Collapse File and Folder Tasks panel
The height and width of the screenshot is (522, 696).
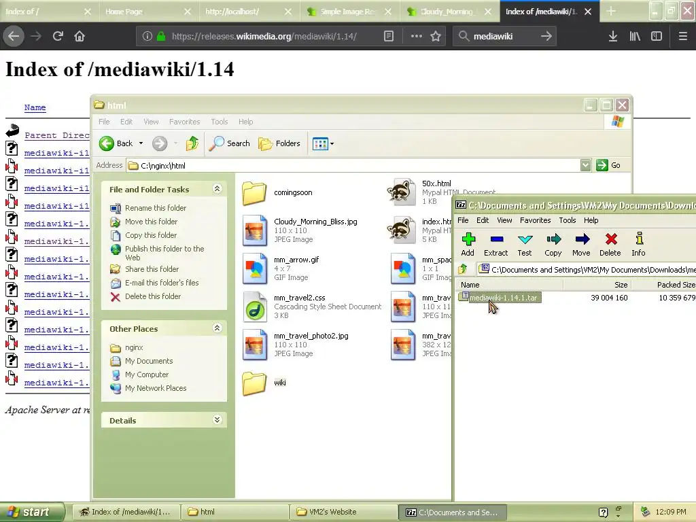217,189
